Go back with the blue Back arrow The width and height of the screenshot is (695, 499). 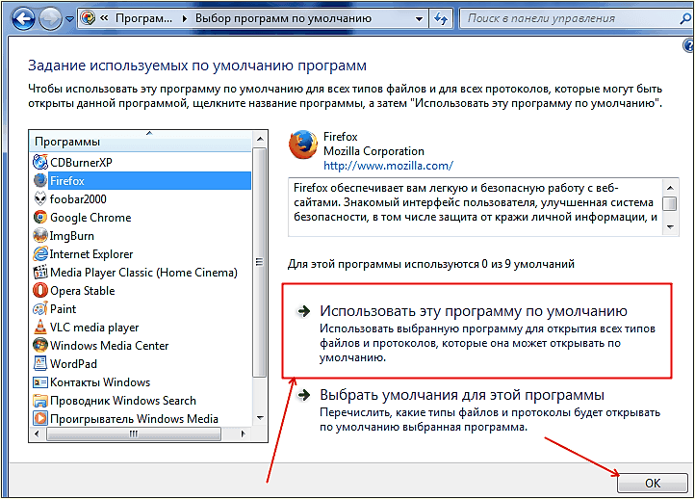pos(23,18)
